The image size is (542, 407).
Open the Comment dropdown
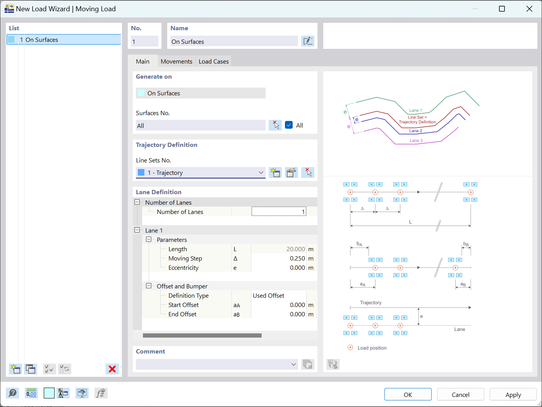point(293,364)
